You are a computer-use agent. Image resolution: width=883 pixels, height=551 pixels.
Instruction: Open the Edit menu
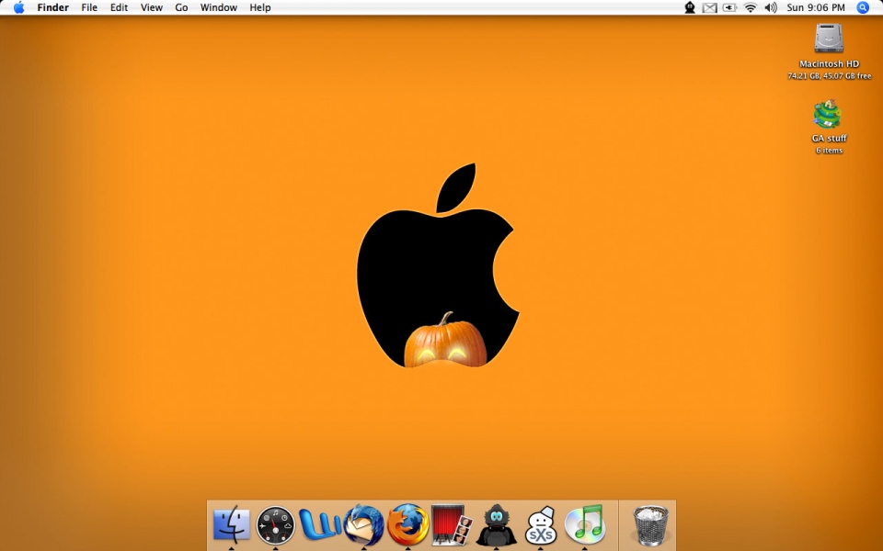click(119, 7)
